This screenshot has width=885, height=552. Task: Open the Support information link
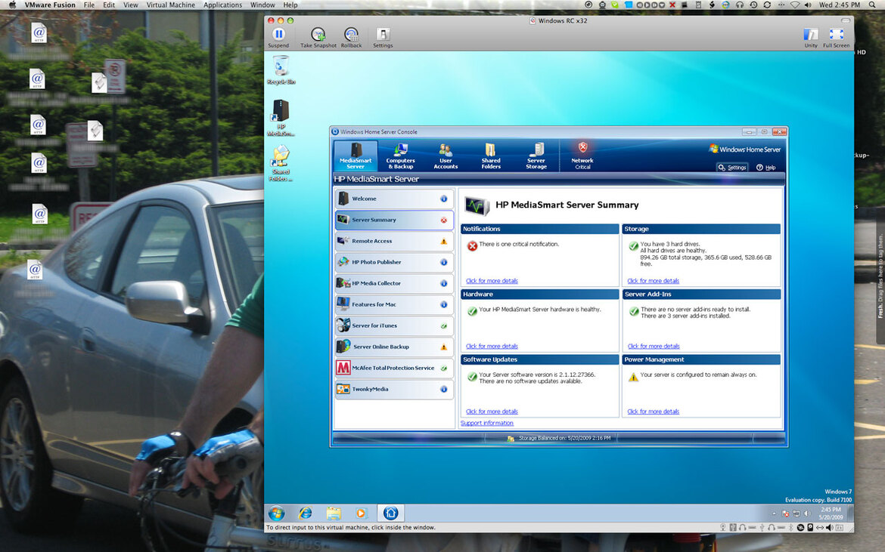point(487,423)
